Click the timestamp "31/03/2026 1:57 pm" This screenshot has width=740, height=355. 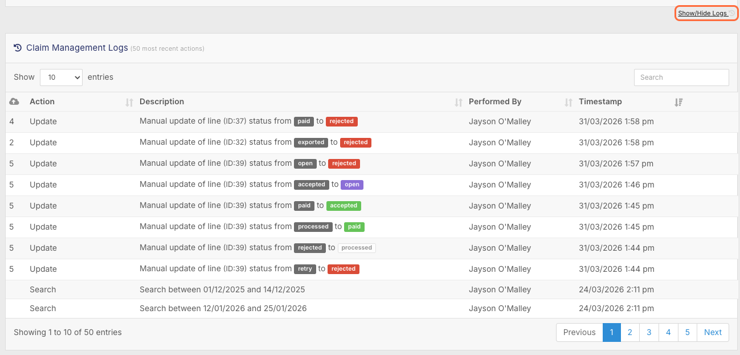coord(616,164)
